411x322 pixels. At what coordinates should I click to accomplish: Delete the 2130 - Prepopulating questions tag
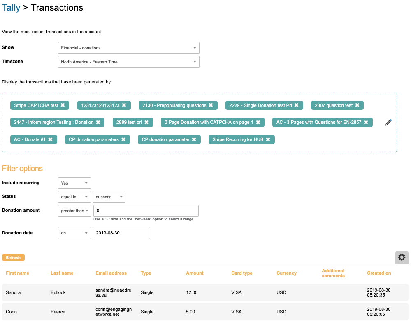coord(211,105)
